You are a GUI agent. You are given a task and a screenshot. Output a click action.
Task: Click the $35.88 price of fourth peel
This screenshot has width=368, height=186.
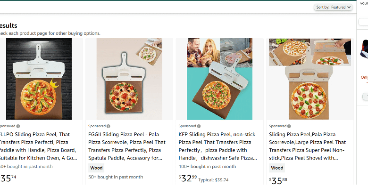coord(278,181)
